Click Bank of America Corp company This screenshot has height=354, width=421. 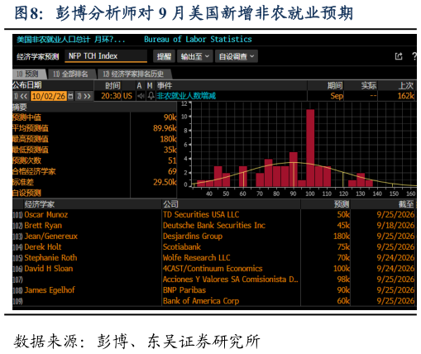pos(201,301)
